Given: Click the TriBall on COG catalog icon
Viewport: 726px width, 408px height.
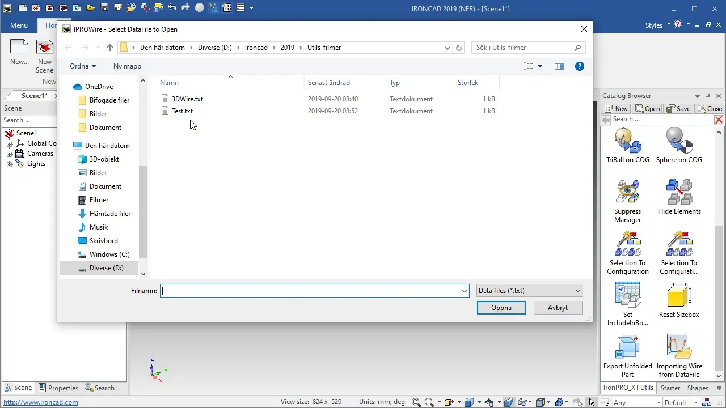Looking at the screenshot, I should [x=627, y=141].
